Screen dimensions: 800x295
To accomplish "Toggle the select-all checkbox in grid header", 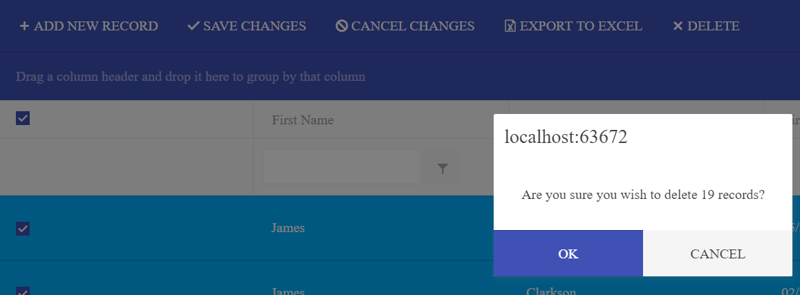I will [x=23, y=118].
